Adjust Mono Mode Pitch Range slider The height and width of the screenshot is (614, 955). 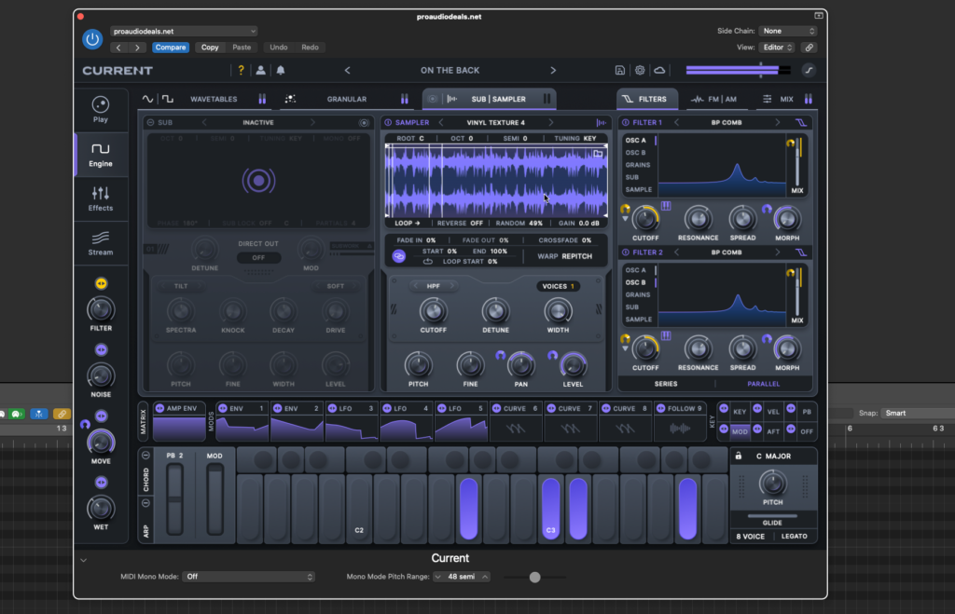(534, 577)
